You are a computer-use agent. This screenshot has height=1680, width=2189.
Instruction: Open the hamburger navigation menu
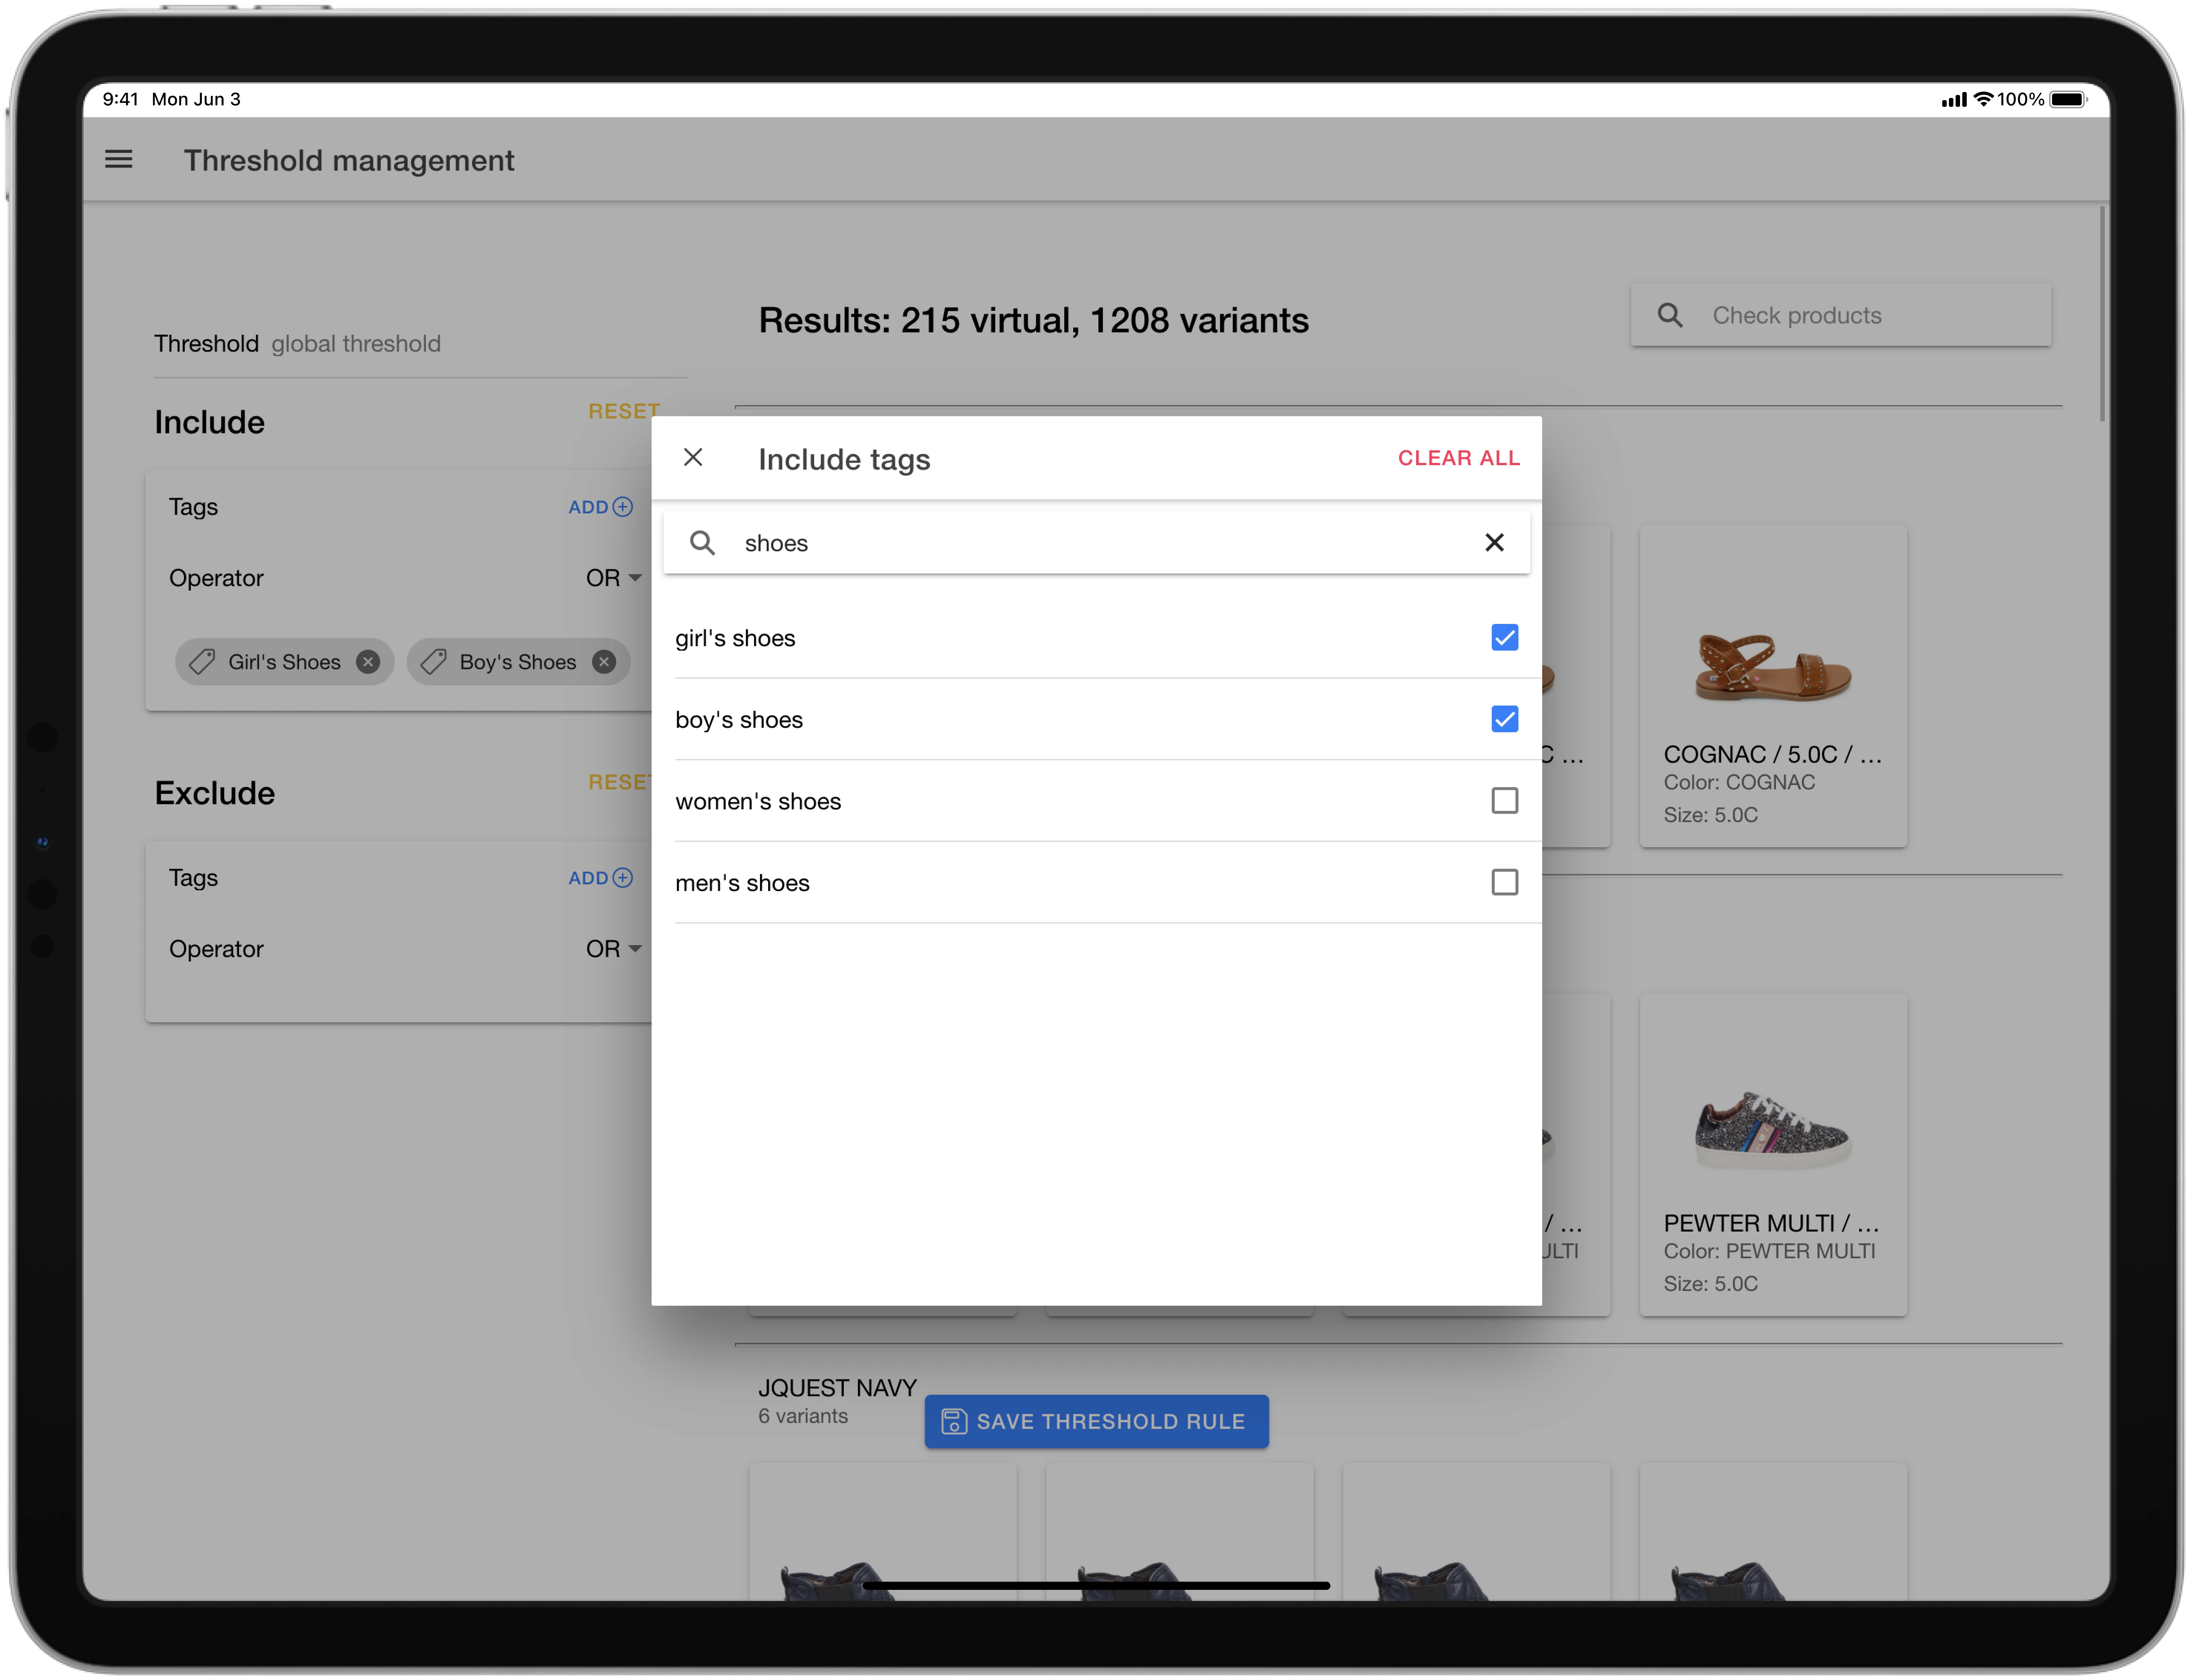click(x=119, y=159)
